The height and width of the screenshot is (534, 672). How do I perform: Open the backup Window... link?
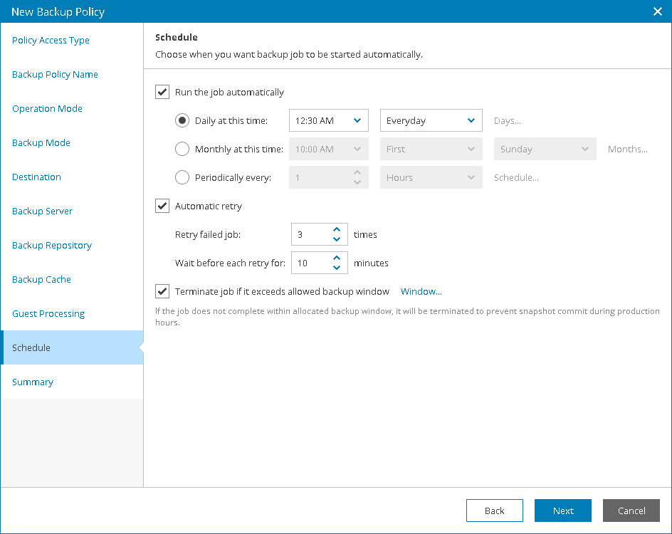[x=421, y=291]
